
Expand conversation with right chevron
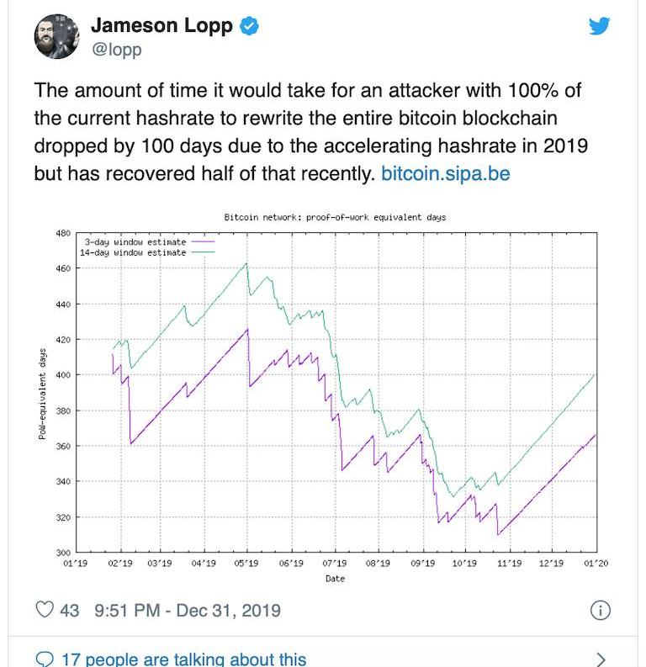tap(601, 659)
